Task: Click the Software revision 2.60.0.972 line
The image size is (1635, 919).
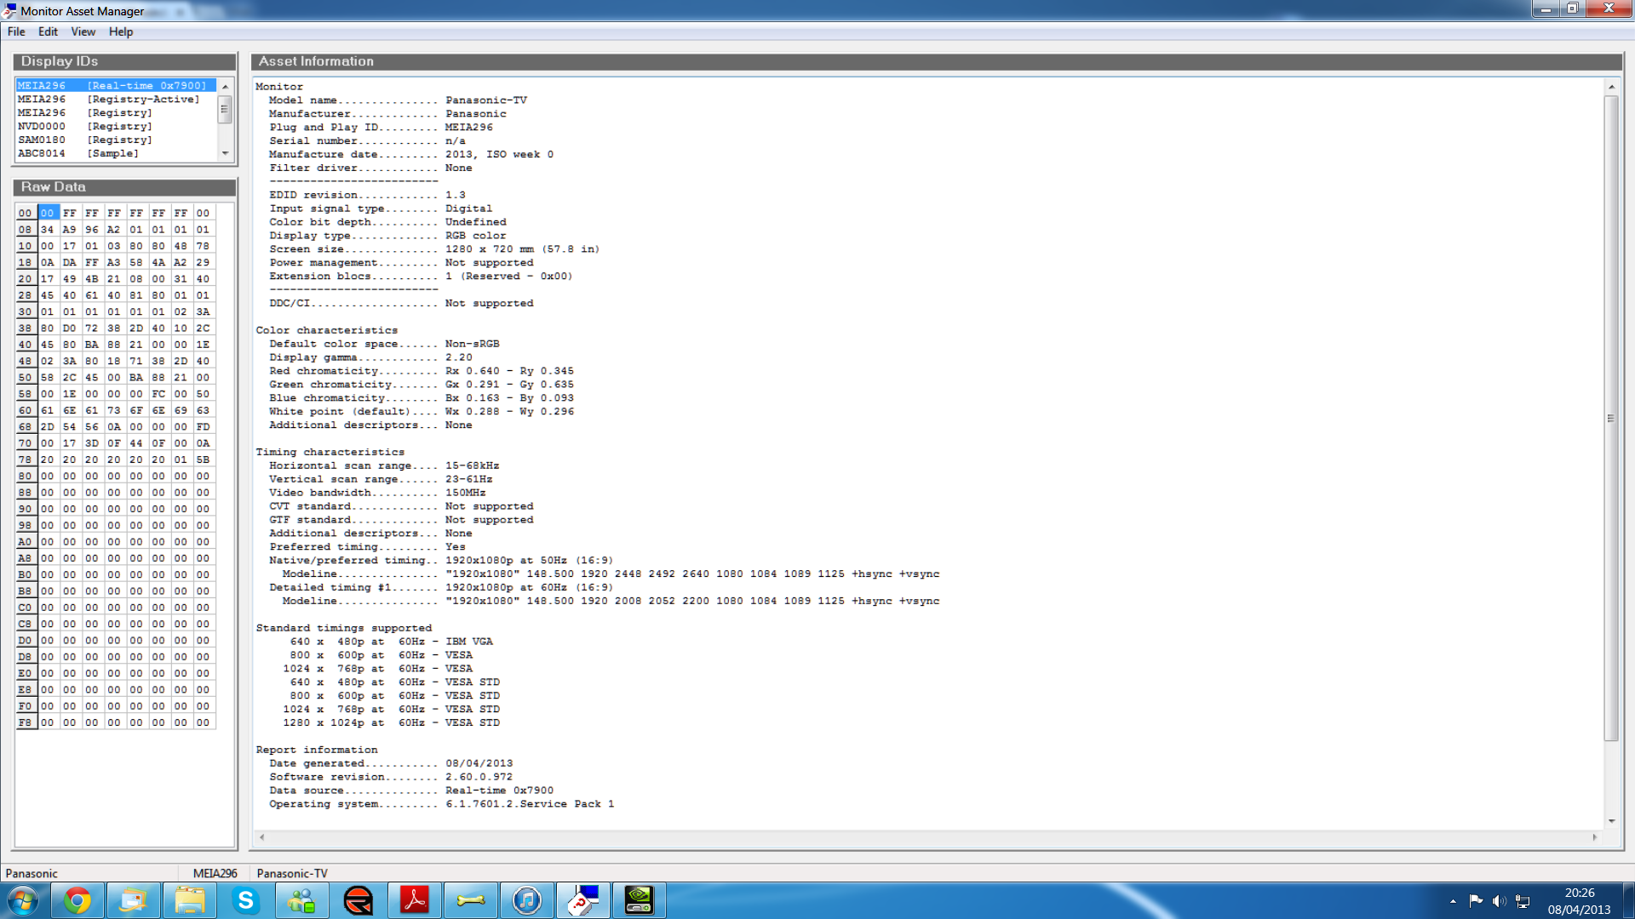Action: click(391, 777)
